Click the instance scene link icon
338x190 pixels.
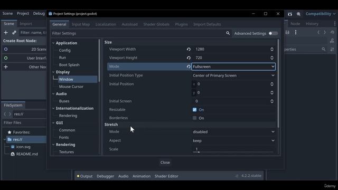(14, 33)
